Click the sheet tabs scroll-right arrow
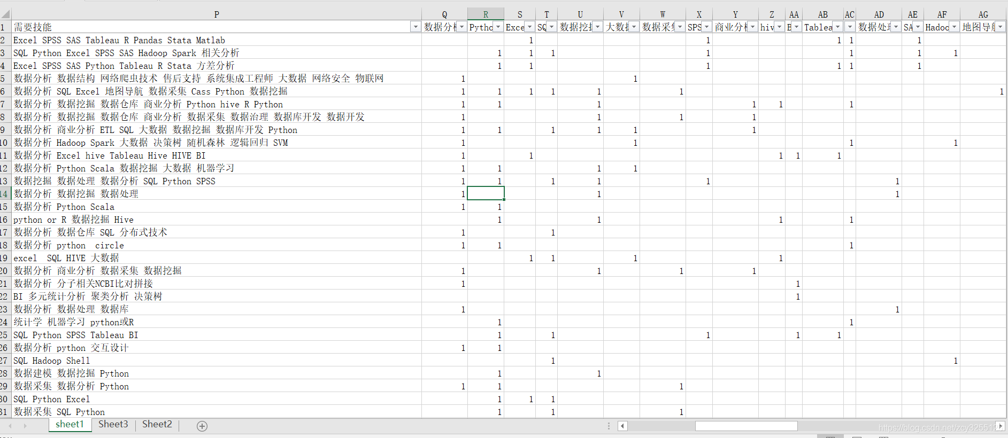The height and width of the screenshot is (438, 1008). 25,426
